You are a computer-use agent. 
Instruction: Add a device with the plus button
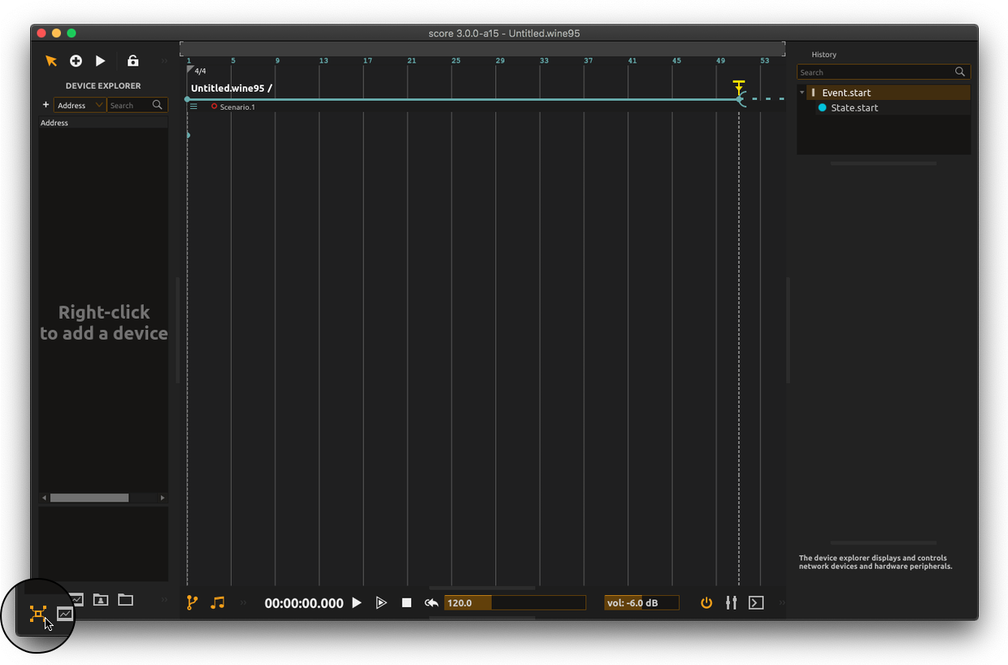(46, 105)
